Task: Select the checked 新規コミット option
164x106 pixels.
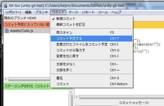Action: click(x=92, y=19)
